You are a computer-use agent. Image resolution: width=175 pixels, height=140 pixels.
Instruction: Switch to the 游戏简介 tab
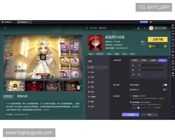(x=8, y=96)
